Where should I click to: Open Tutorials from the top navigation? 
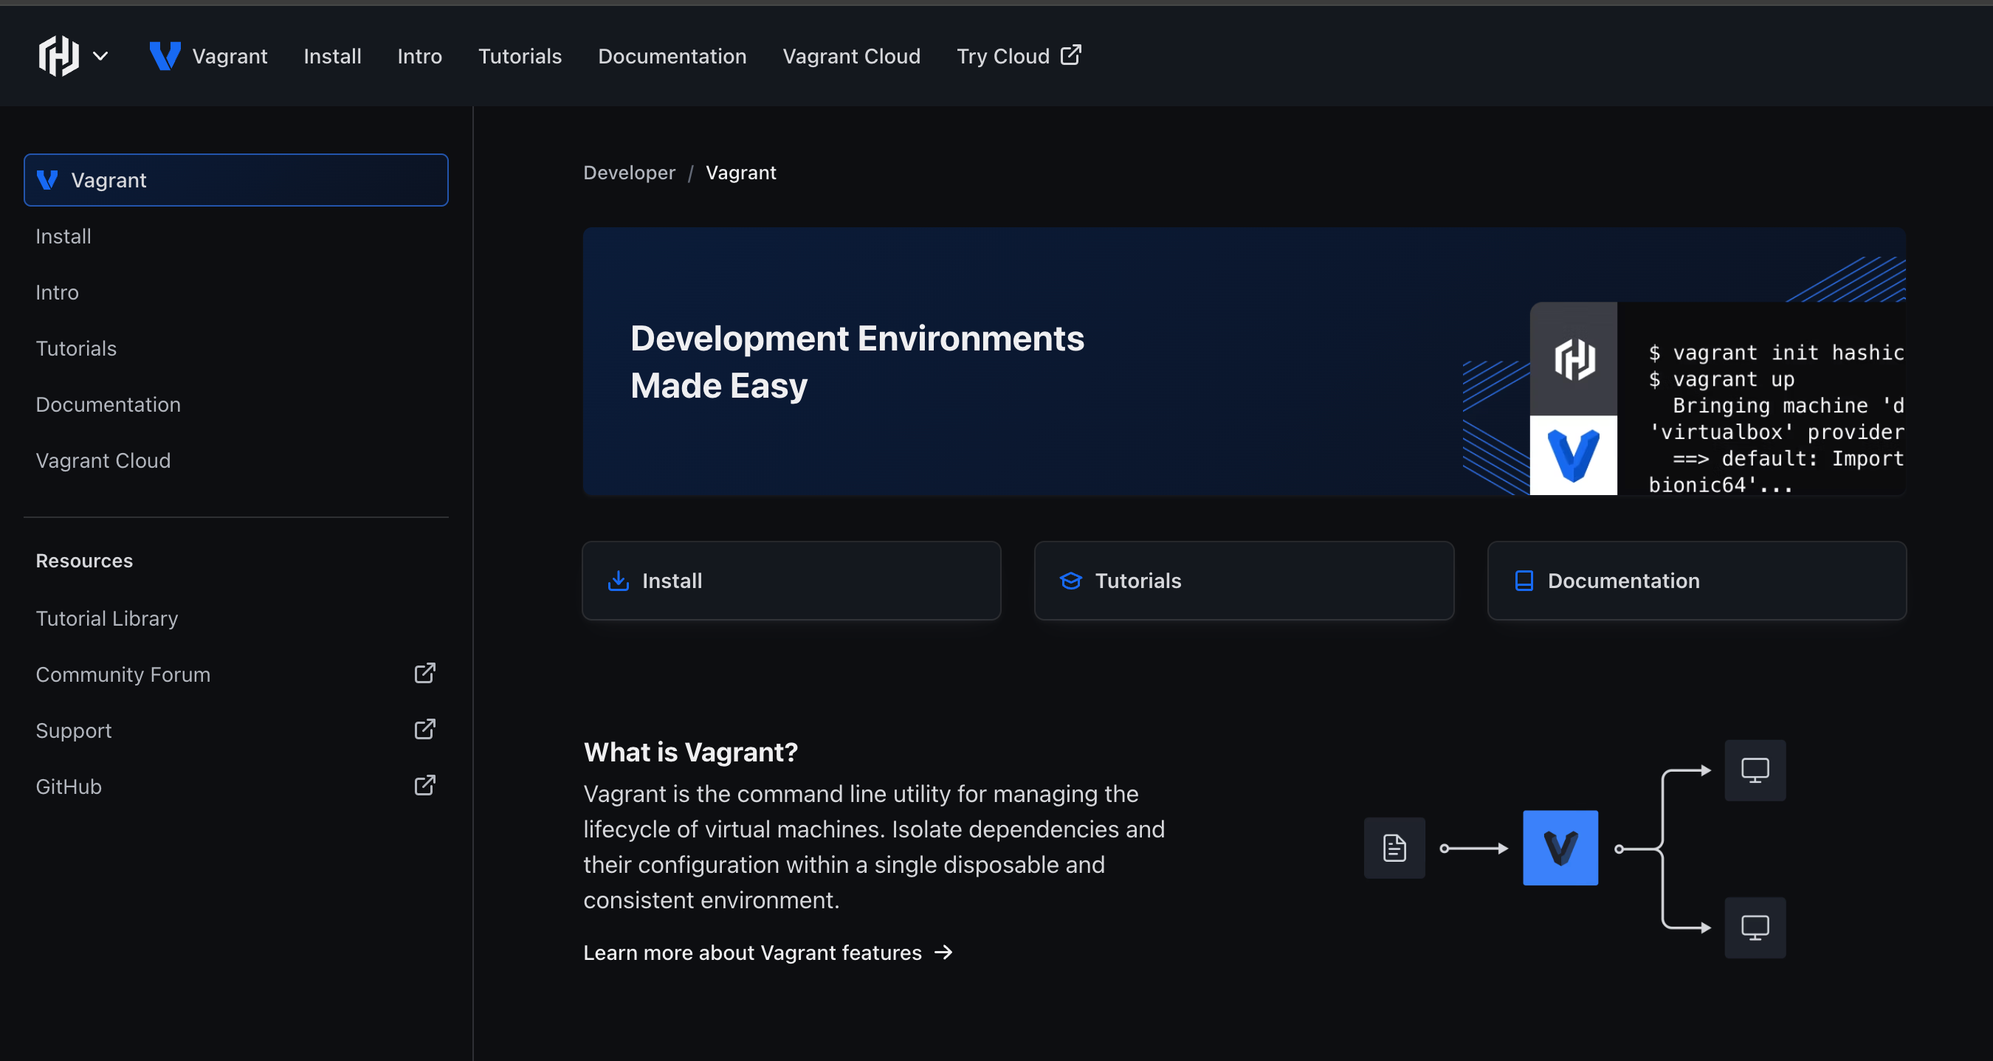520,55
